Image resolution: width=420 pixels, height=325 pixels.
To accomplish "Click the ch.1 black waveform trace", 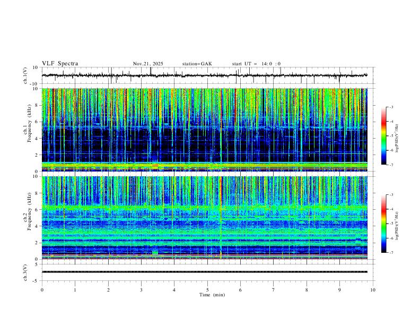I will click(x=205, y=75).
